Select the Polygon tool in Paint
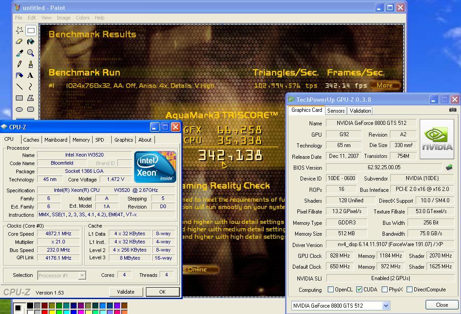Viewport: 461px width, 314px height. coord(30,98)
